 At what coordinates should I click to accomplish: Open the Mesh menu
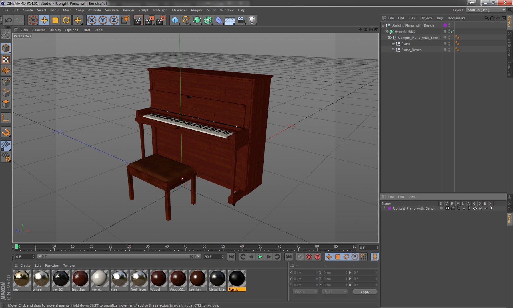(67, 10)
